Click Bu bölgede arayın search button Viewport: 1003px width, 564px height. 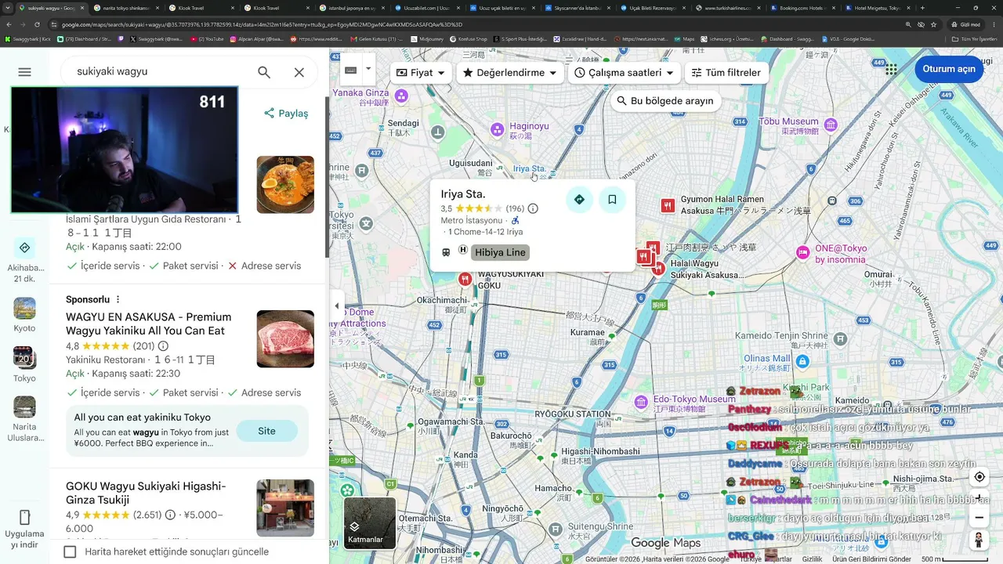[666, 101]
